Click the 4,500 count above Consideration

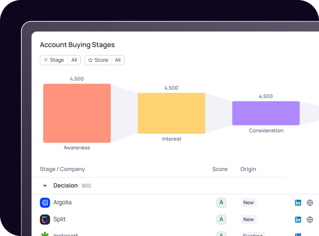point(265,96)
